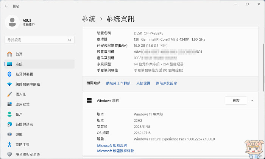Open 協助工具 in the sidebar

coord(39,144)
